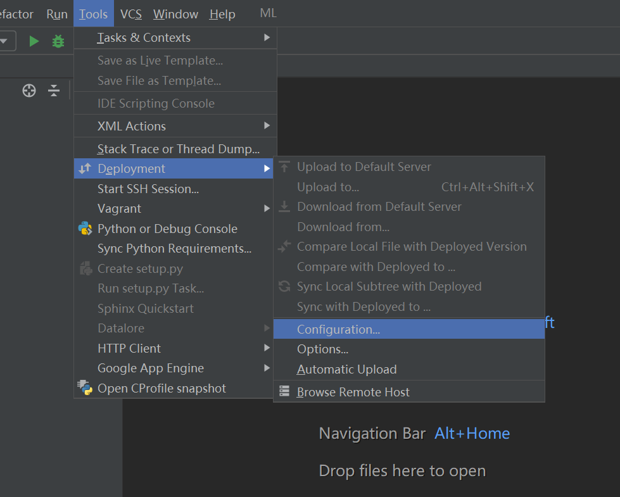Open the run configuration dropdown arrow
Screen dimensions: 620x497
click(5, 41)
